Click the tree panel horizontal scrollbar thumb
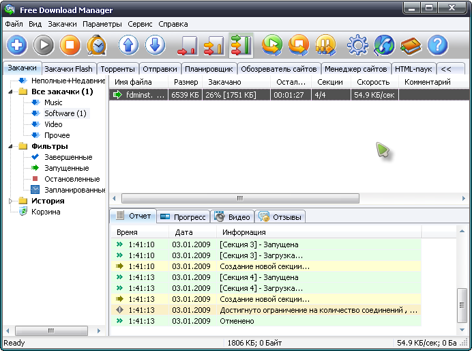The image size is (472, 351). click(x=51, y=331)
